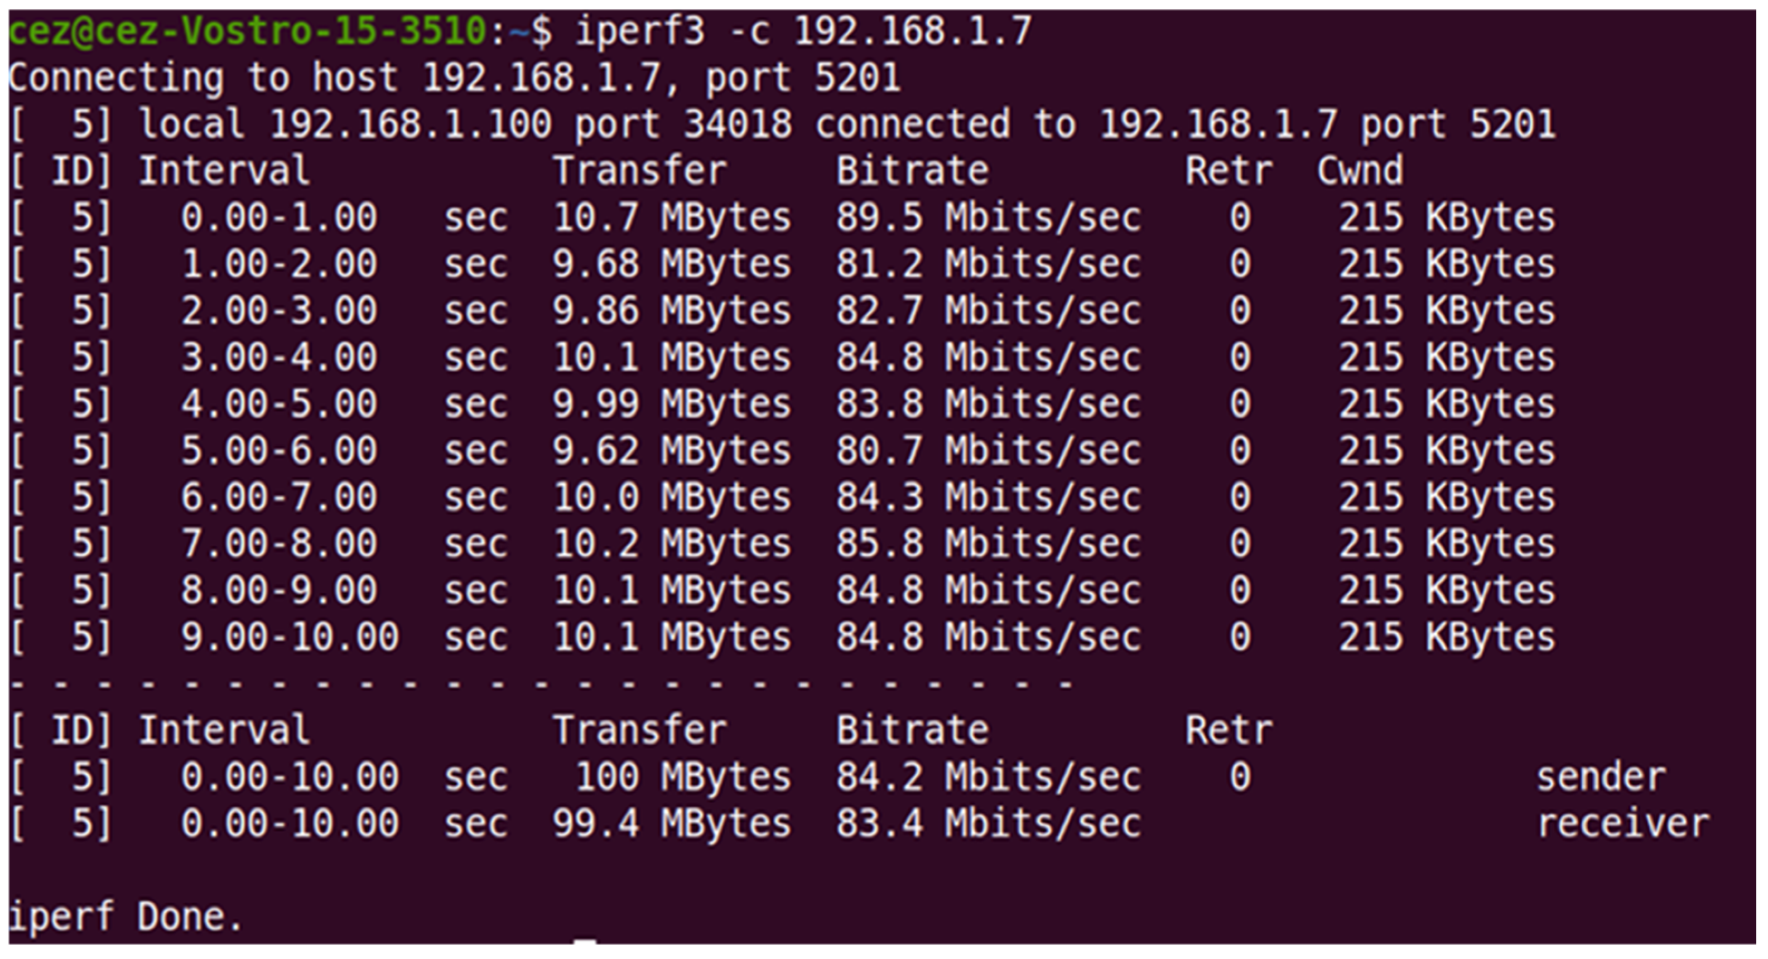1768x959 pixels.
Task: Click the 9.00-10.00 interval entry
Action: pos(290,638)
